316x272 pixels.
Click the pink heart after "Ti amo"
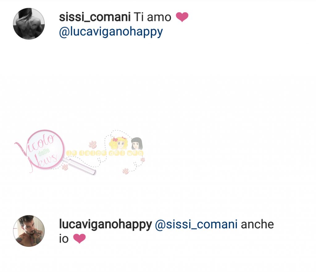182,17
